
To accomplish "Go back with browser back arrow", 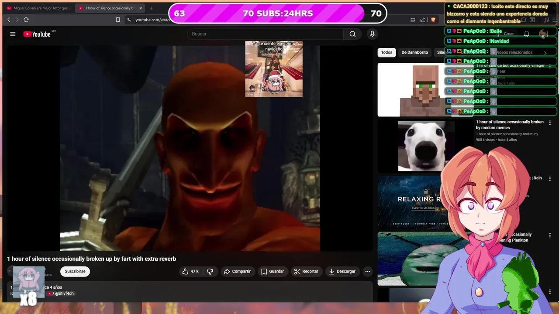I will [9, 20].
